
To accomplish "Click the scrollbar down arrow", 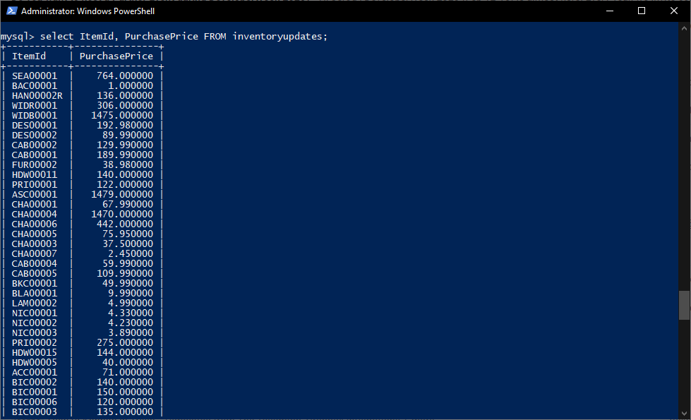I will (x=684, y=414).
